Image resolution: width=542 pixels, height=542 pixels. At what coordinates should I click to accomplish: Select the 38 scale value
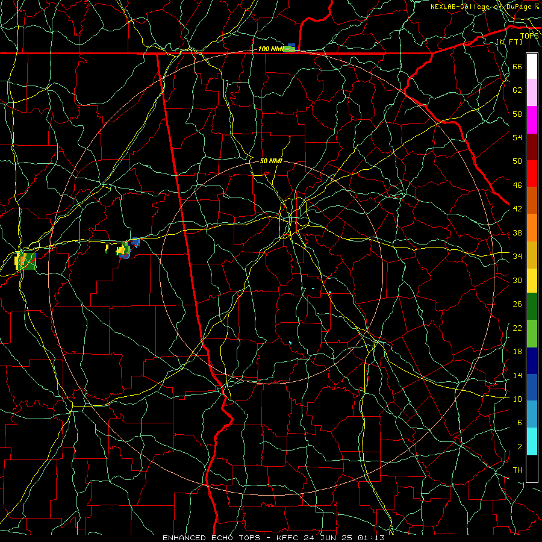517,232
